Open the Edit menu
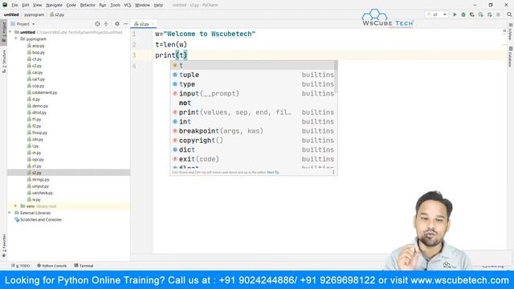 [x=26, y=6]
